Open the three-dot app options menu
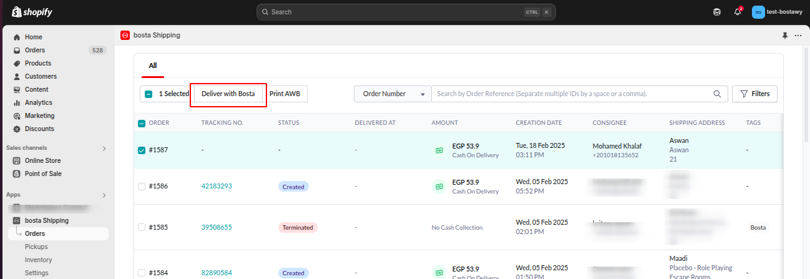This screenshot has height=279, width=810. click(798, 36)
